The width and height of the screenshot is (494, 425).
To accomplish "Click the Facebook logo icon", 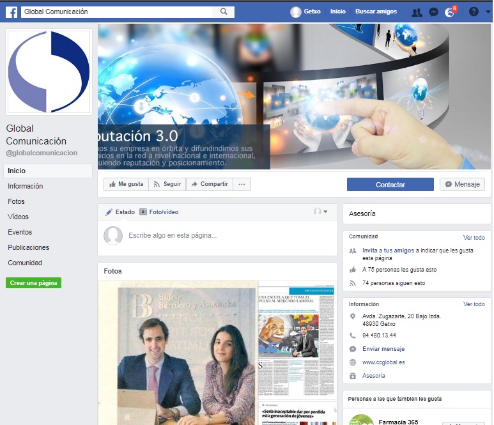I will (x=12, y=12).
